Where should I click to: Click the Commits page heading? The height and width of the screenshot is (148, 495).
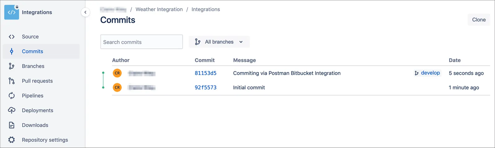(x=118, y=20)
